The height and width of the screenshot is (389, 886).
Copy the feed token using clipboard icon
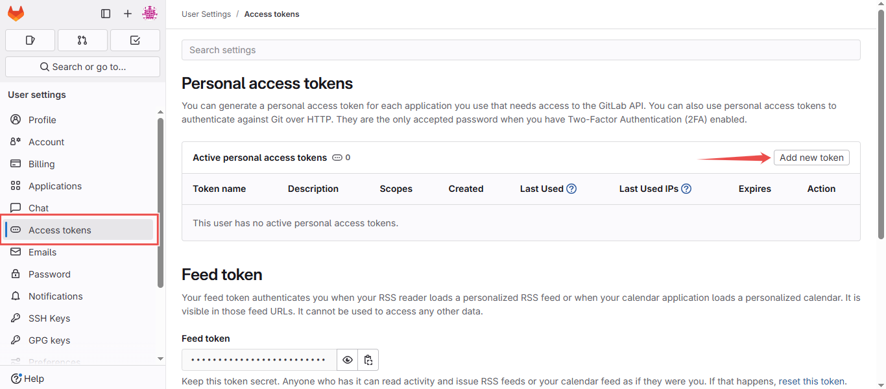point(368,359)
